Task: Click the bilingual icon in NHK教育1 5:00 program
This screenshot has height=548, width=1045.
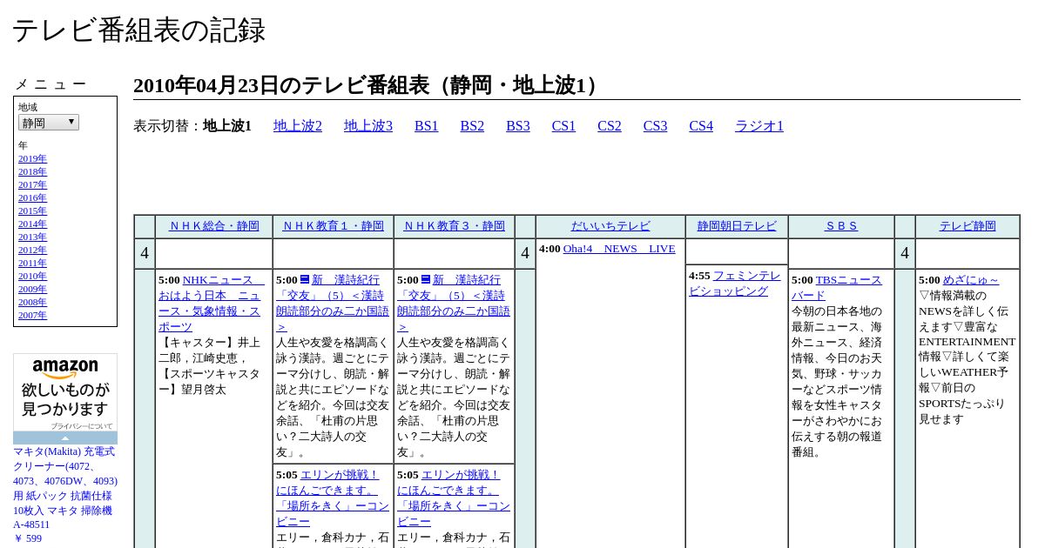Action: 305,279
